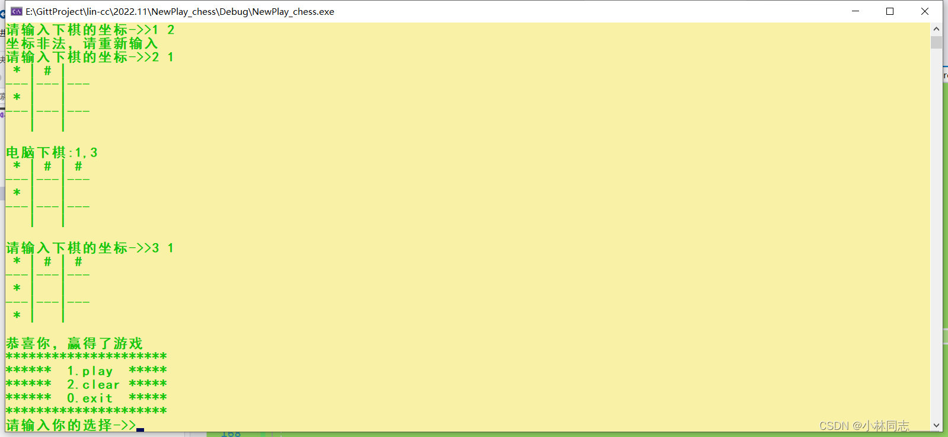Click the vertical scrollbar thumb
Screen dimensions: 948x437
pyautogui.click(x=937, y=42)
